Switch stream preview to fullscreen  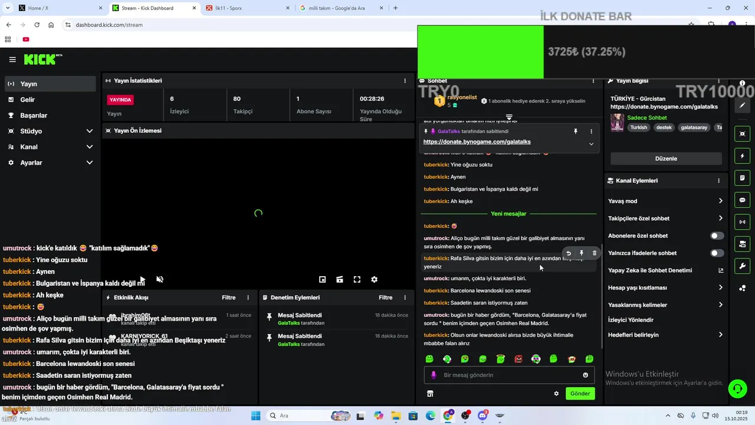coord(357,280)
